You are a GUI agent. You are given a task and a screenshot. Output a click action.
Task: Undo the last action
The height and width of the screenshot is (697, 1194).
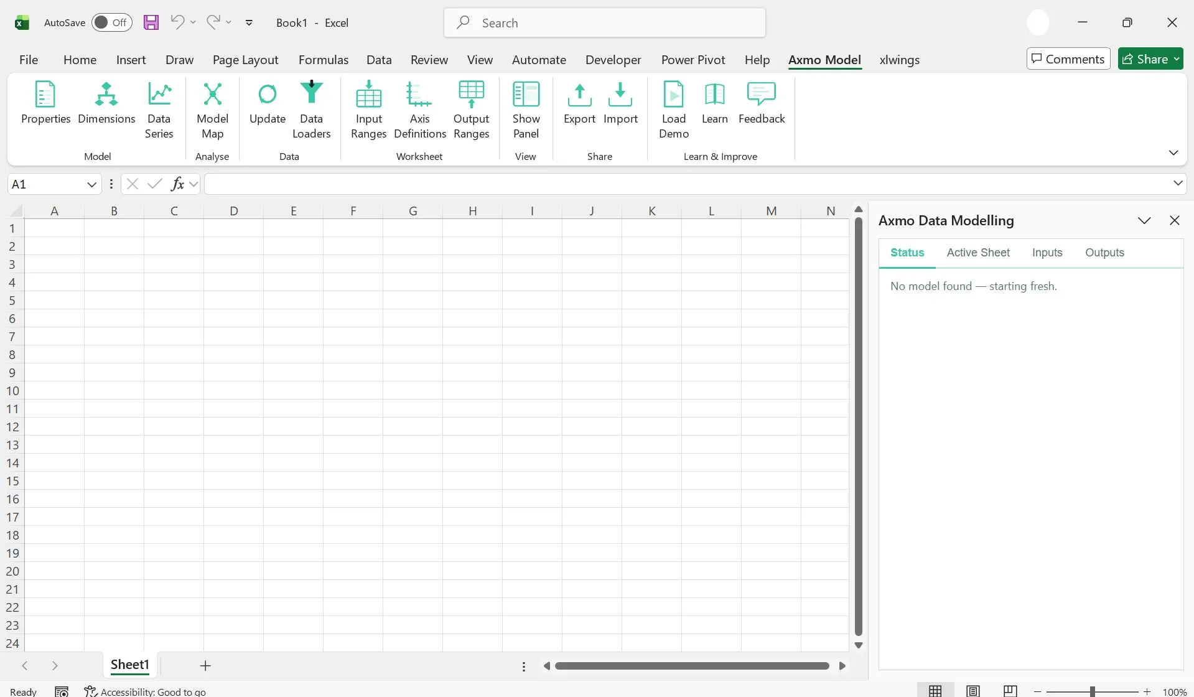click(x=177, y=22)
